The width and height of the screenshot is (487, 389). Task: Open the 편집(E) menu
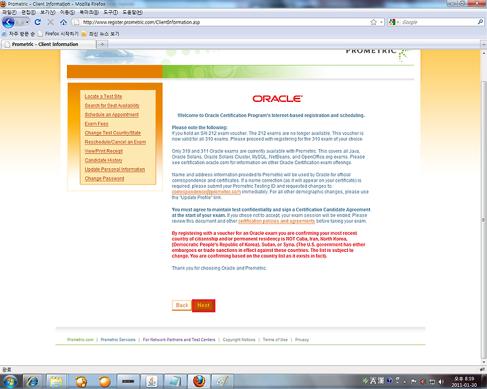(x=28, y=12)
